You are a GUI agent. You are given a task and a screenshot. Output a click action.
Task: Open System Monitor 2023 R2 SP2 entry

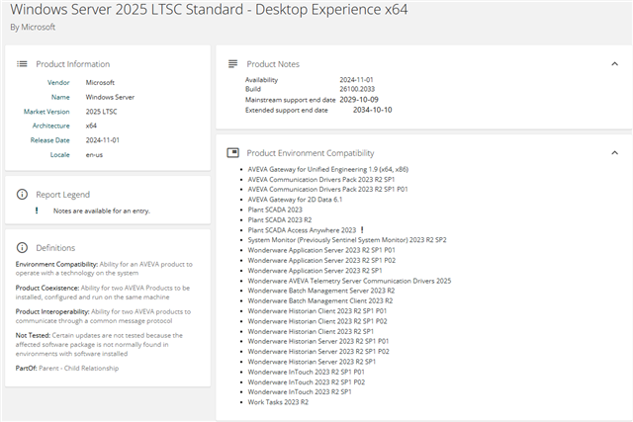pos(347,240)
